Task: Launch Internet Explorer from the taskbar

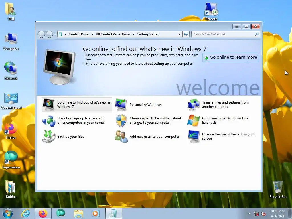Action: (x=25, y=213)
